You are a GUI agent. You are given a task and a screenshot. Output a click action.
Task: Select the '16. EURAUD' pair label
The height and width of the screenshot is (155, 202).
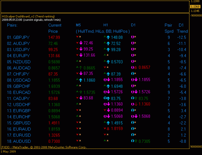(19, 129)
